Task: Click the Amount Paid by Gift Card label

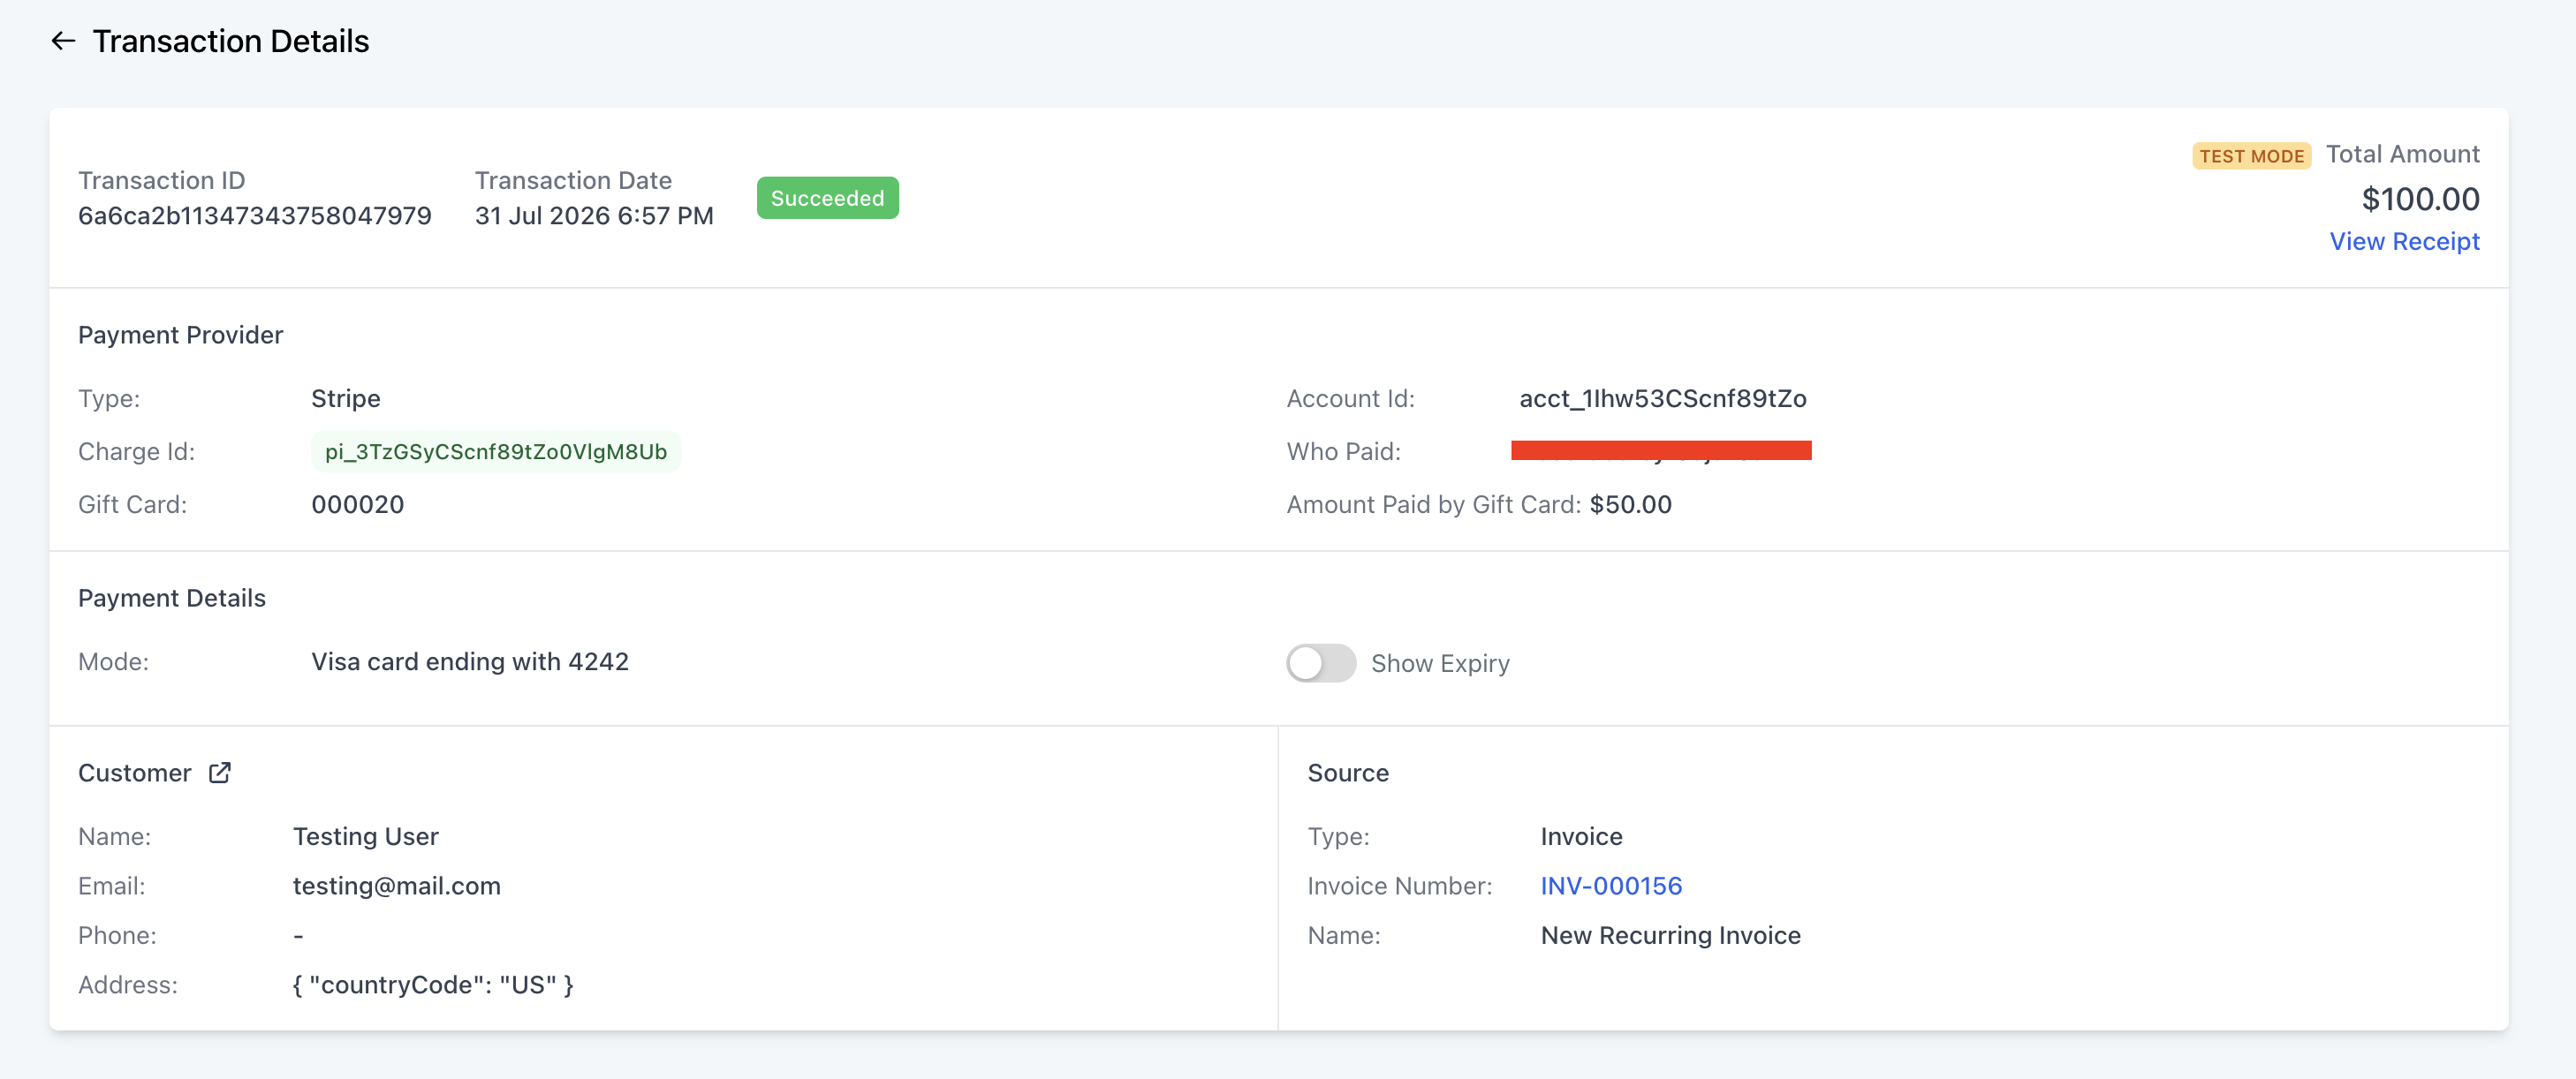Action: pos(1434,504)
